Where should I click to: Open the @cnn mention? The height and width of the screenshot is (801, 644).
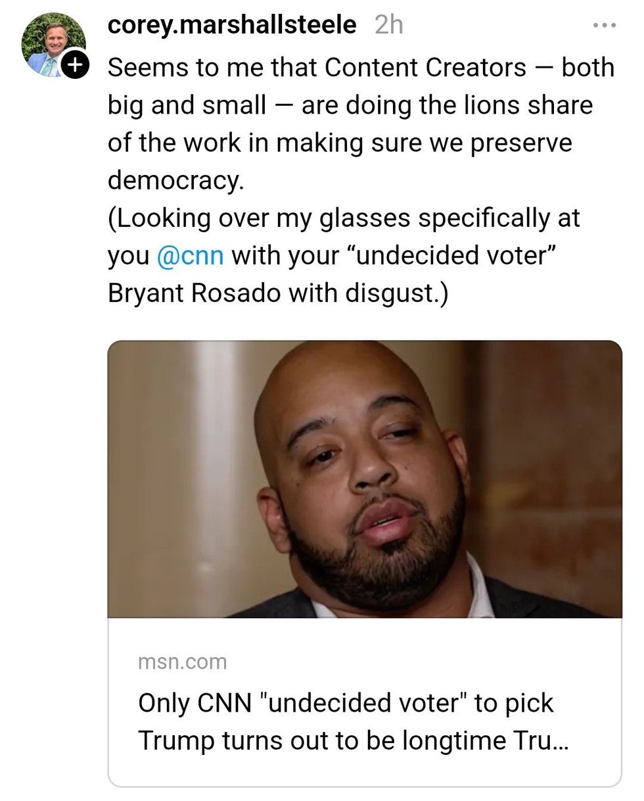pos(191,255)
